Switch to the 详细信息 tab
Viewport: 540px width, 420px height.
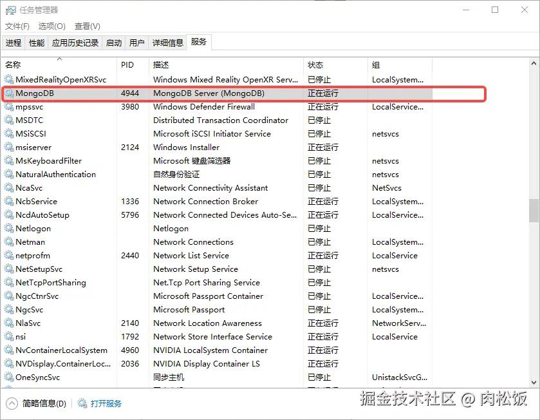tap(168, 43)
